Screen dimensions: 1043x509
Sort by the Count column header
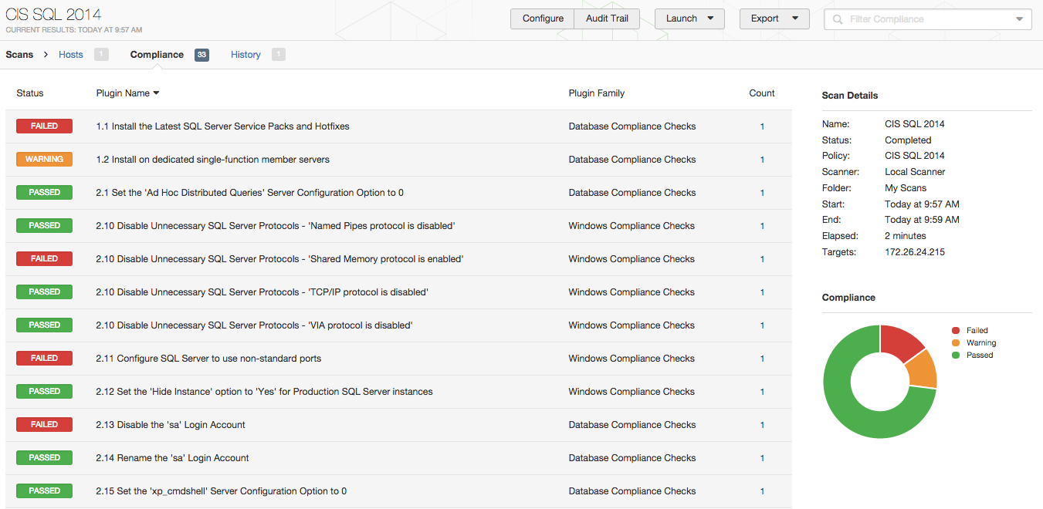point(762,93)
